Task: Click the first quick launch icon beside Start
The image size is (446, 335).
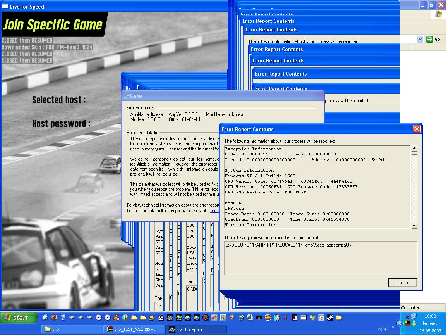Action: (45, 317)
